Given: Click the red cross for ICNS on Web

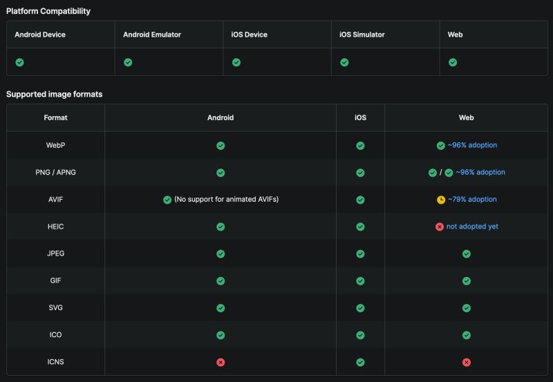Looking at the screenshot, I should point(466,362).
